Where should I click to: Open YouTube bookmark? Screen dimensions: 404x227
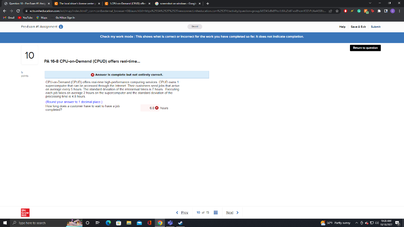(x=25, y=18)
